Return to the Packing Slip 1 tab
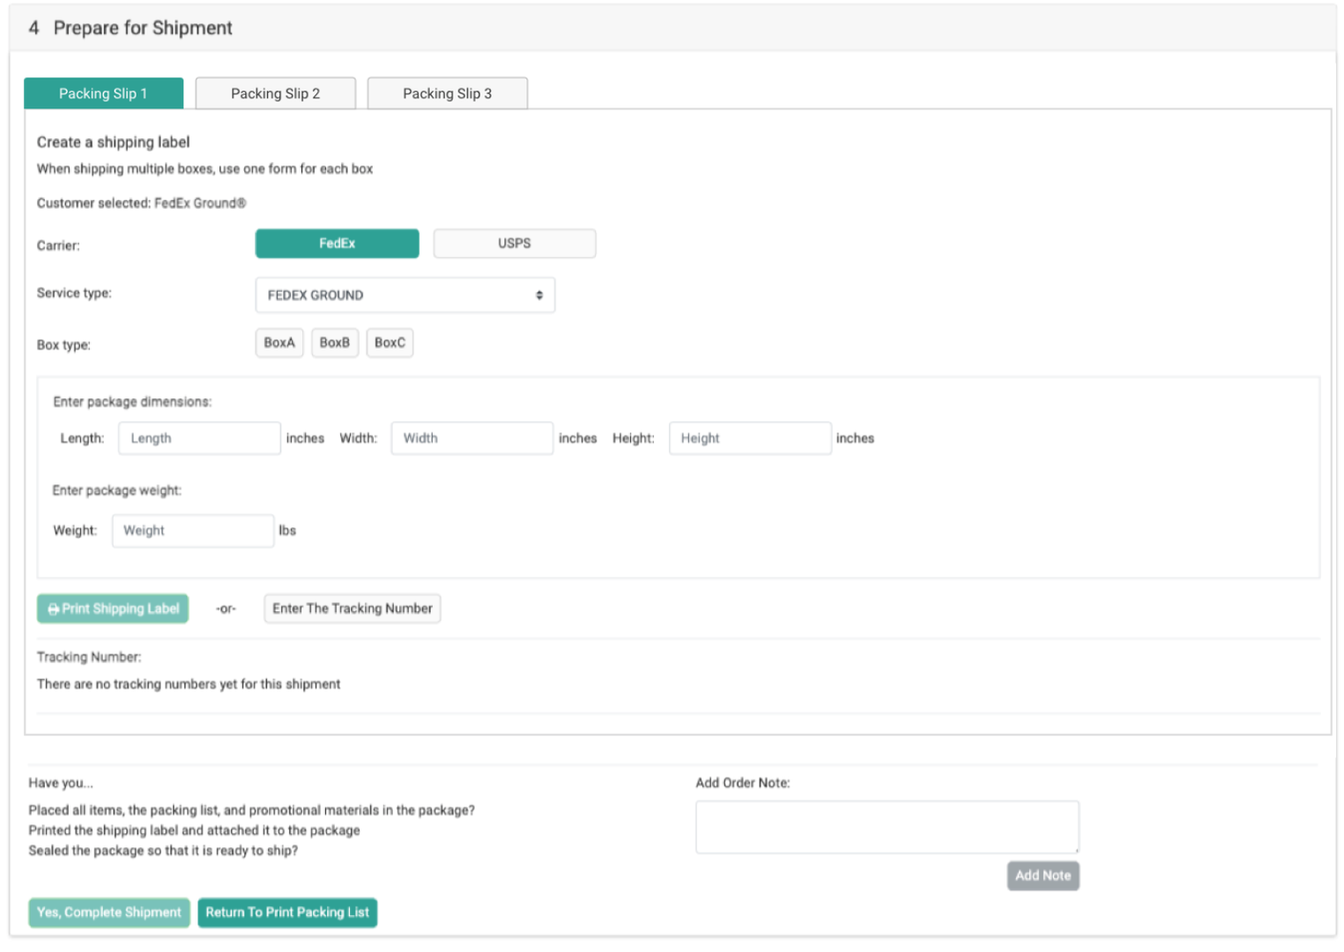The image size is (1344, 952). (103, 92)
